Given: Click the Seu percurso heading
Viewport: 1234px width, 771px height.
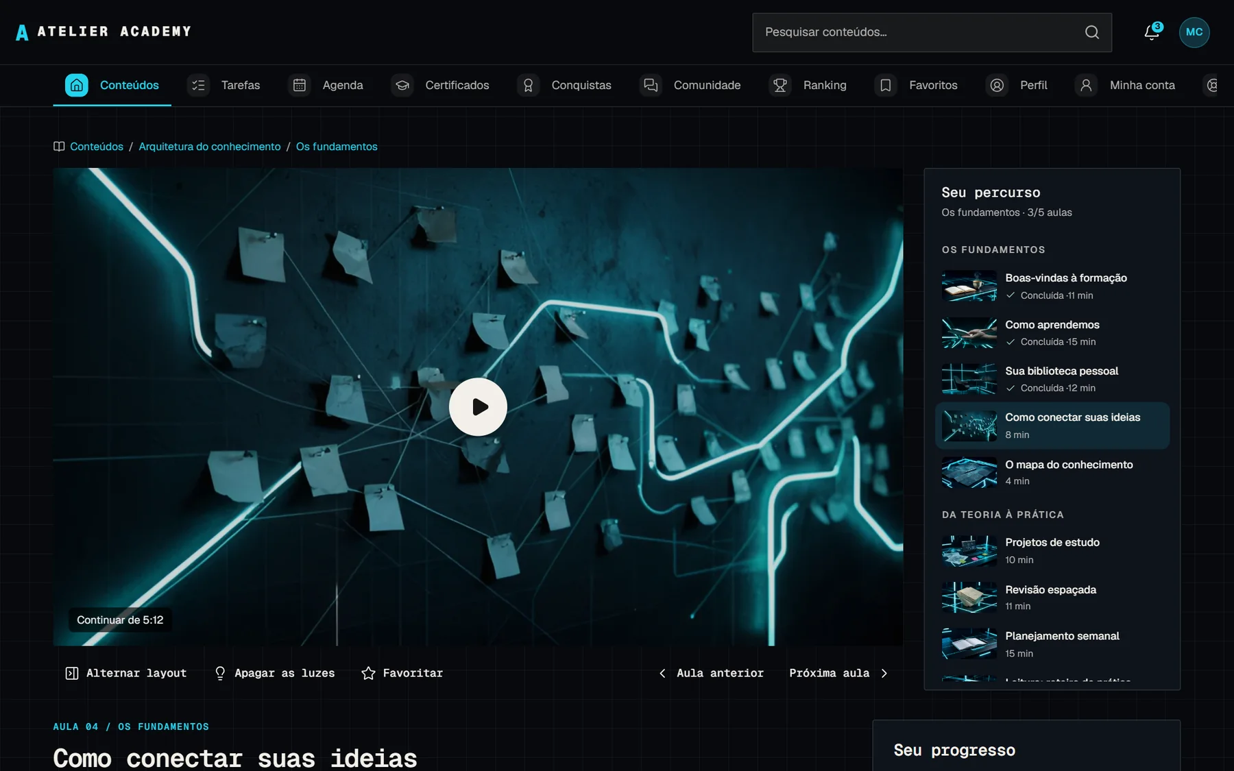Looking at the screenshot, I should (x=991, y=193).
